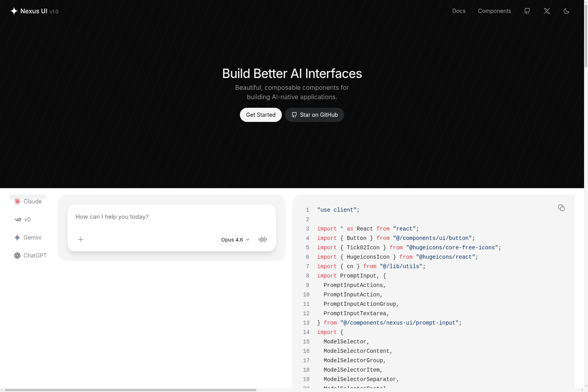Click the PromptInputActionGroup code line
Screen dimensions: 588x392
tap(361, 304)
